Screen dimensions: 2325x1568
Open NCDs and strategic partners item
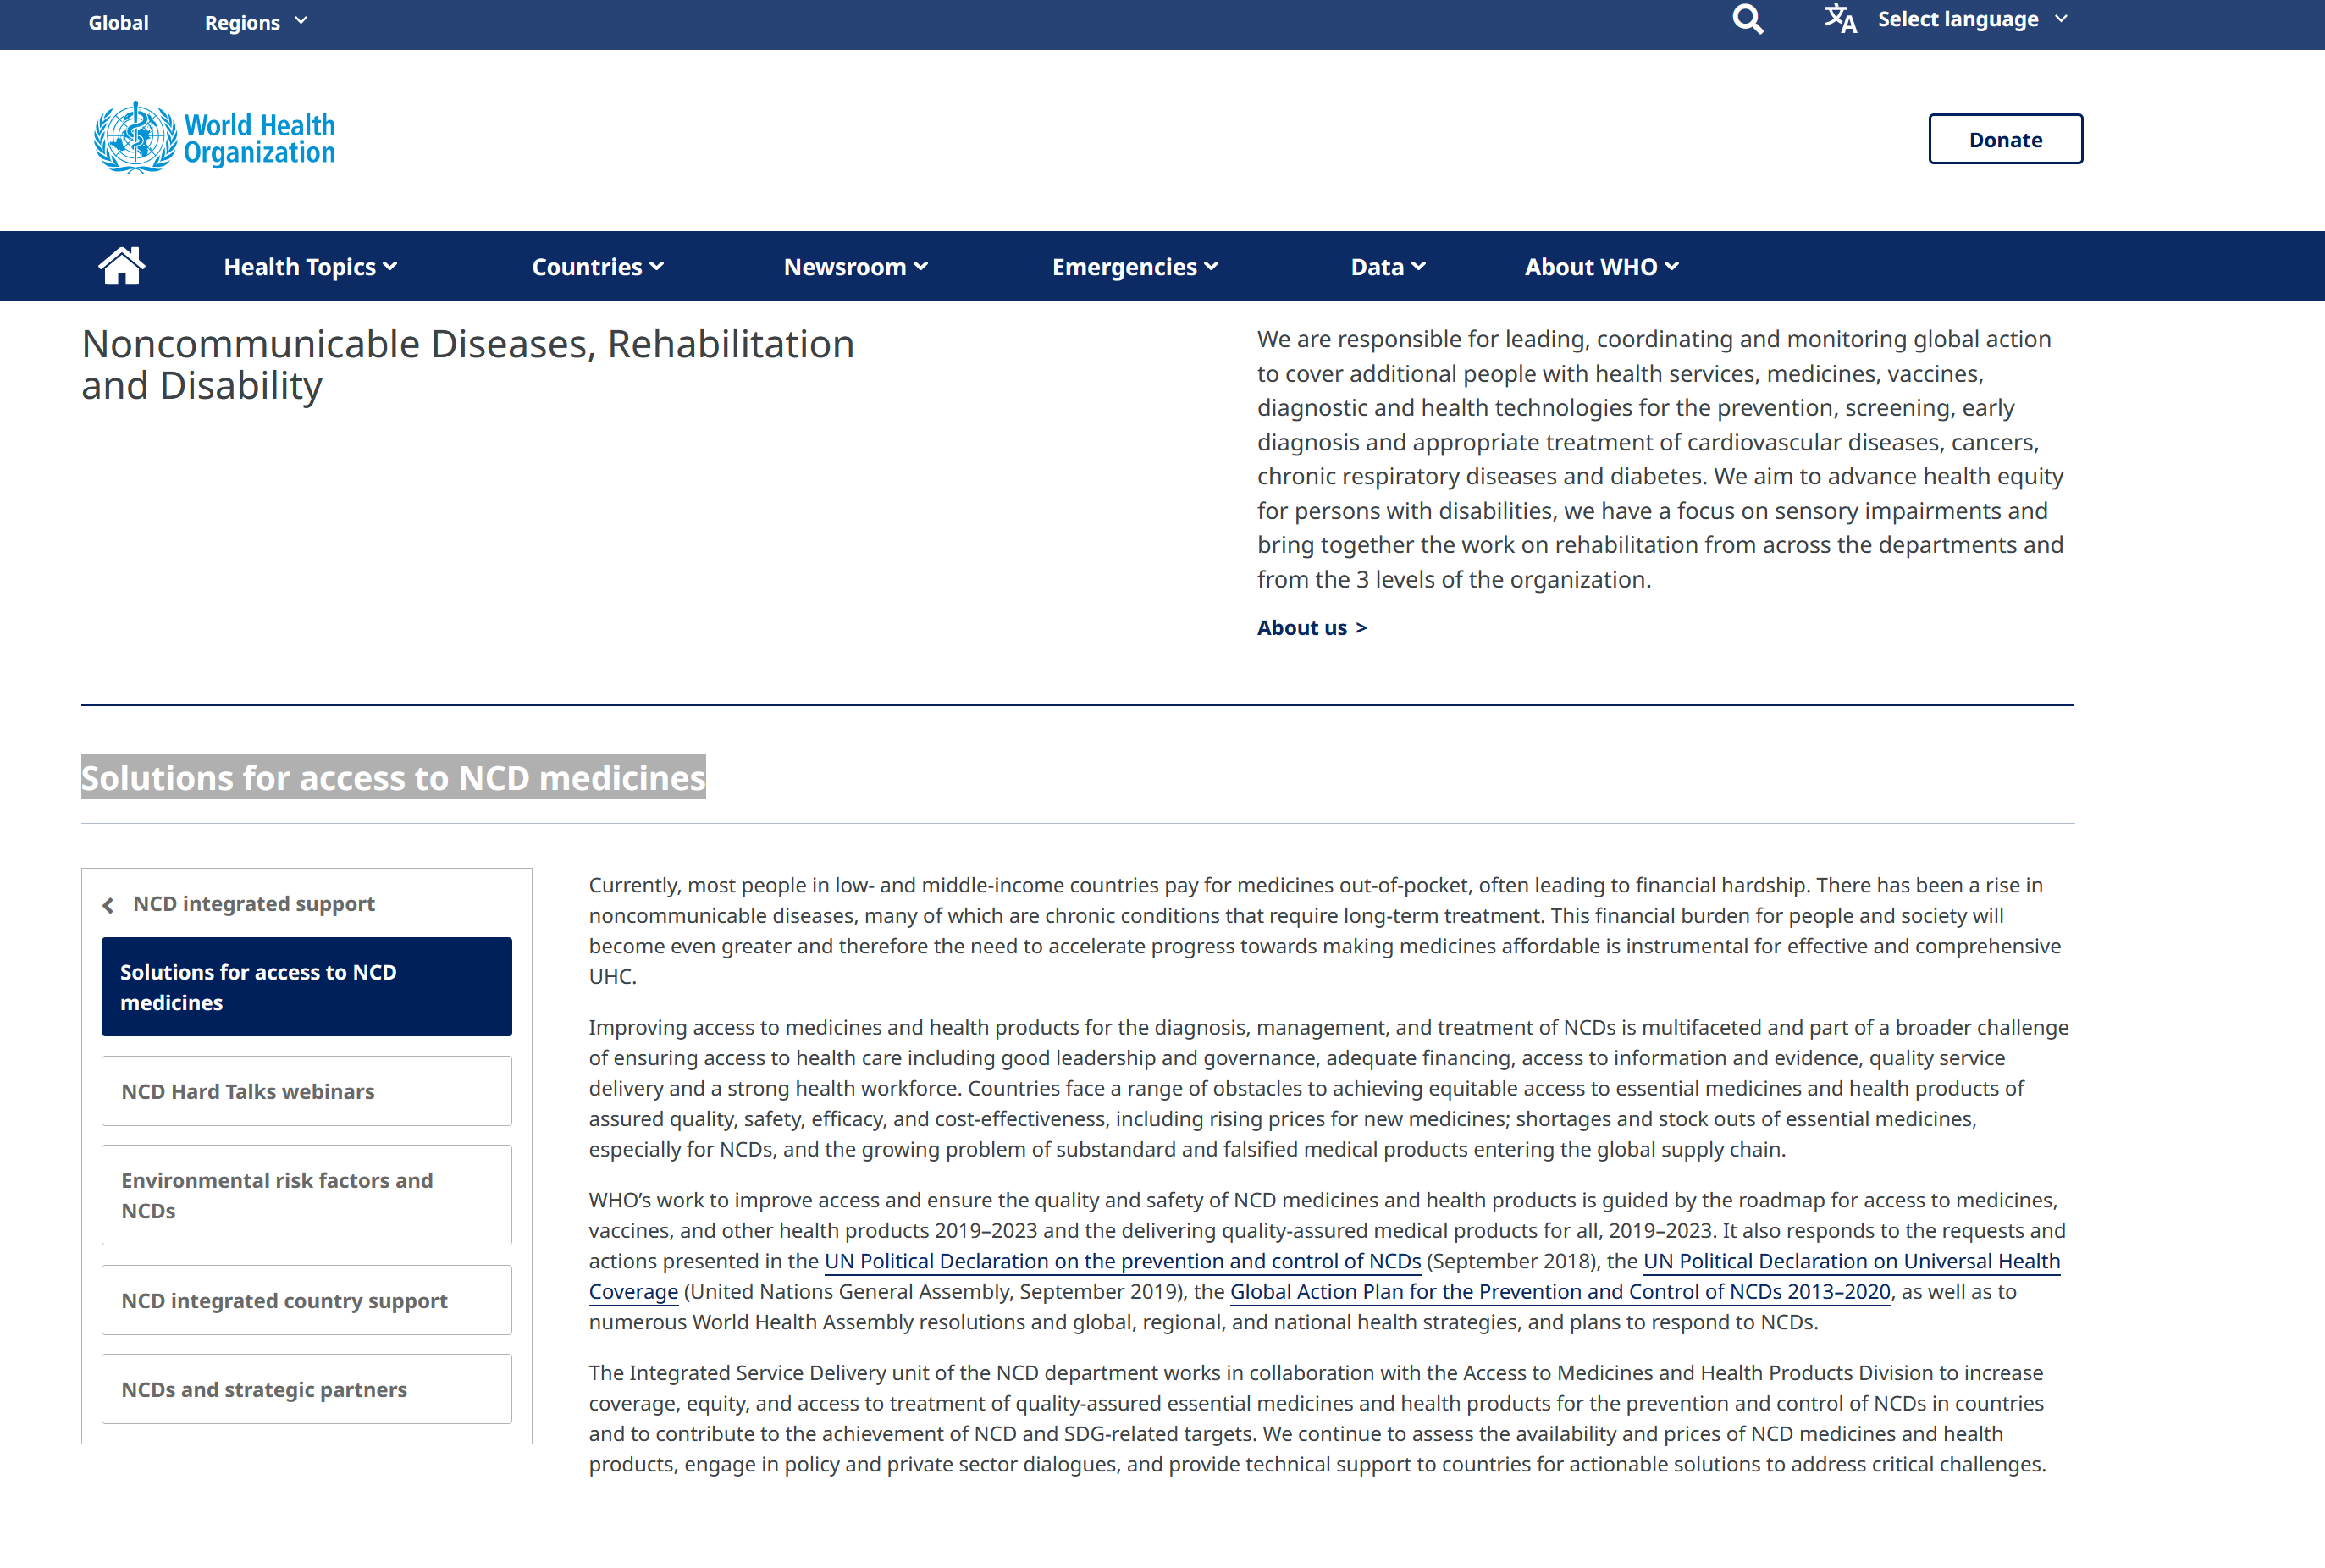click(x=306, y=1389)
